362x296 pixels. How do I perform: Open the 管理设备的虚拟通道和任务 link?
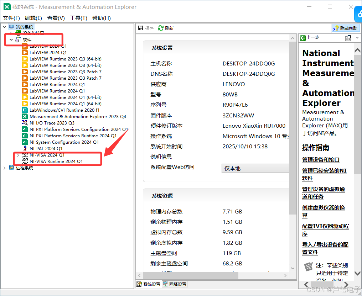324,193
